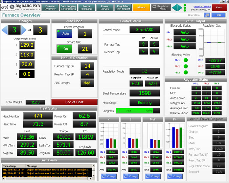Click the V phase bar chart
The width and height of the screenshot is (229, 183).
coord(109,136)
